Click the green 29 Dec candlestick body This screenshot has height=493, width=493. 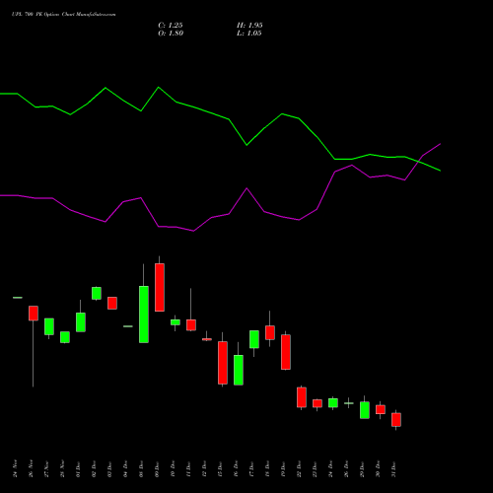(365, 410)
